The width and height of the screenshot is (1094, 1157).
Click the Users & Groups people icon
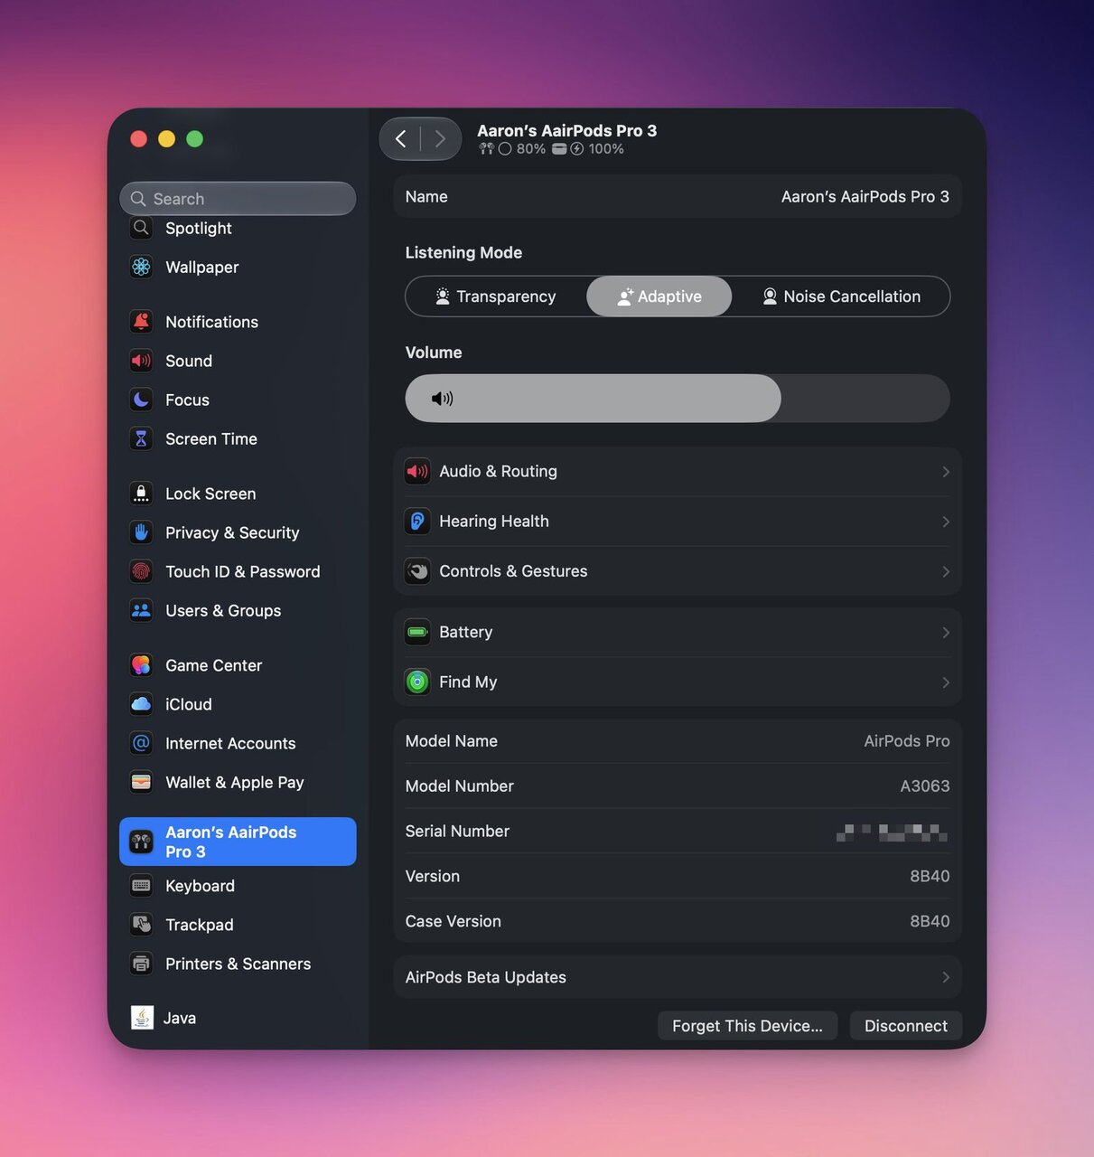tap(141, 610)
